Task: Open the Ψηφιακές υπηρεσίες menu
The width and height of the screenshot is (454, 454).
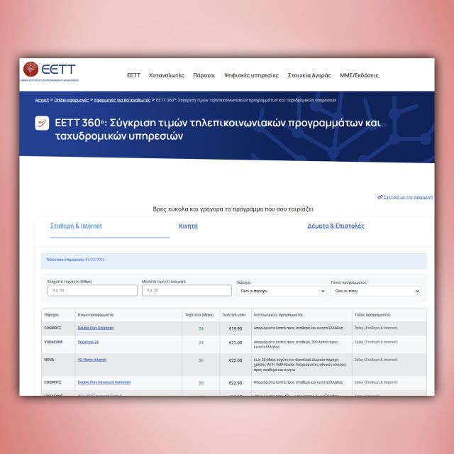Action: [x=251, y=75]
